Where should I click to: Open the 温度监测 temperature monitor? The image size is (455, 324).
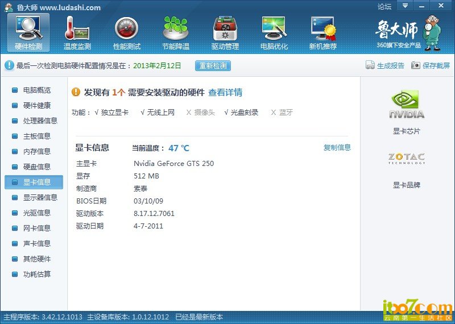(77, 33)
